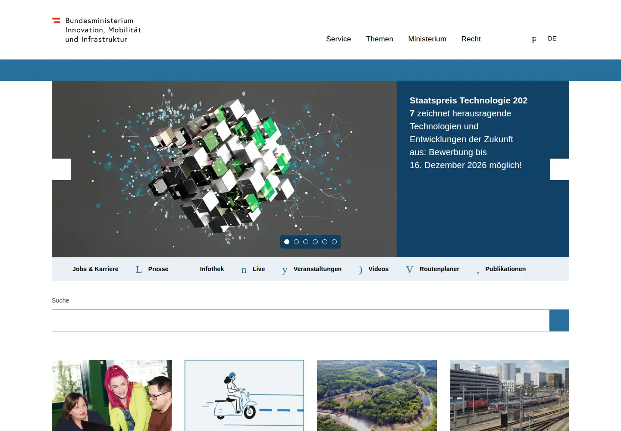Open the Ministerium menu
The image size is (621, 431).
pyautogui.click(x=427, y=39)
